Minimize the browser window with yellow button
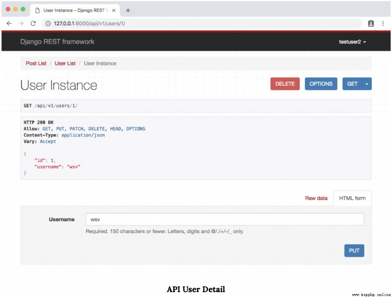Screen dimensions: 391x297 (x=16, y=9)
